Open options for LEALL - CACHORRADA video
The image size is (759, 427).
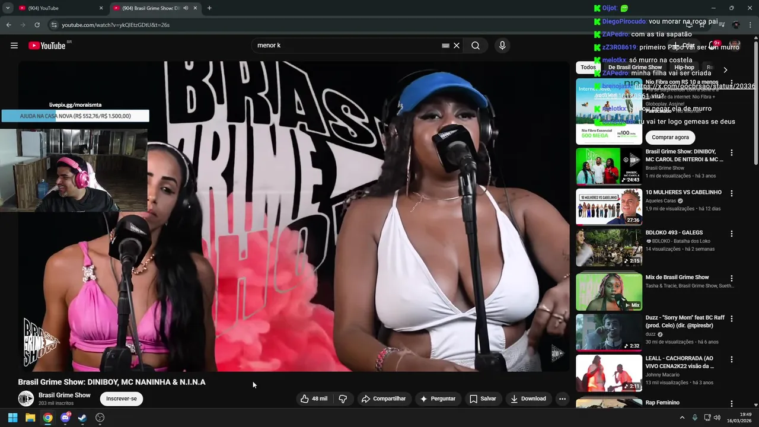731,359
